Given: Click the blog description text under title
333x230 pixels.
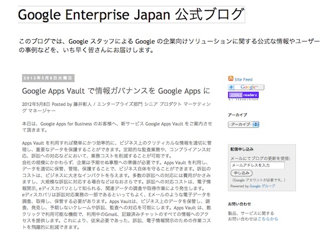Looking at the screenshot, I should point(169,45).
